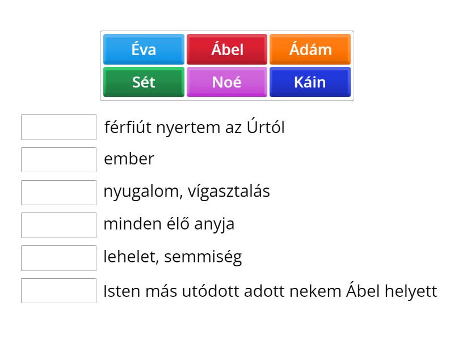Click the box beside 'nyugalom, vígasztalás'
Screen dimensions: 454x340
pyautogui.click(x=58, y=192)
